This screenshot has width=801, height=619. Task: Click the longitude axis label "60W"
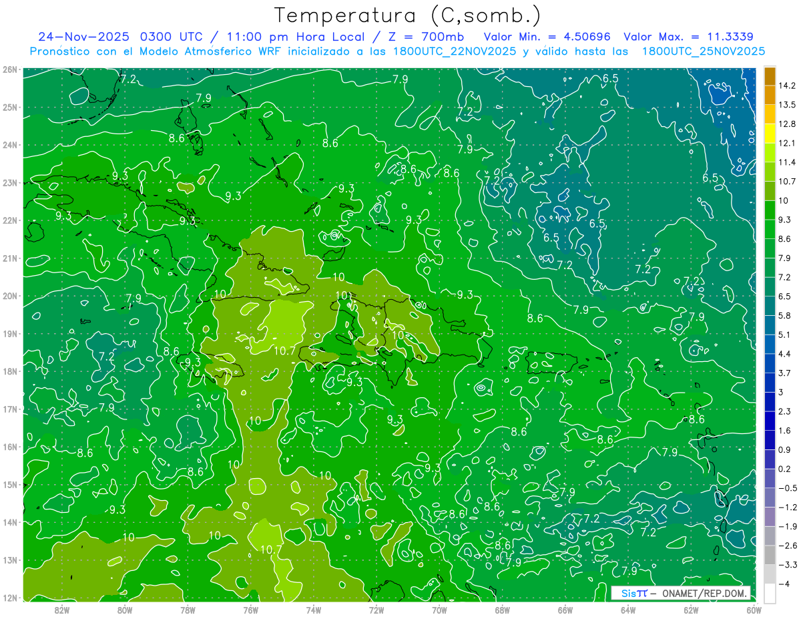[754, 609]
